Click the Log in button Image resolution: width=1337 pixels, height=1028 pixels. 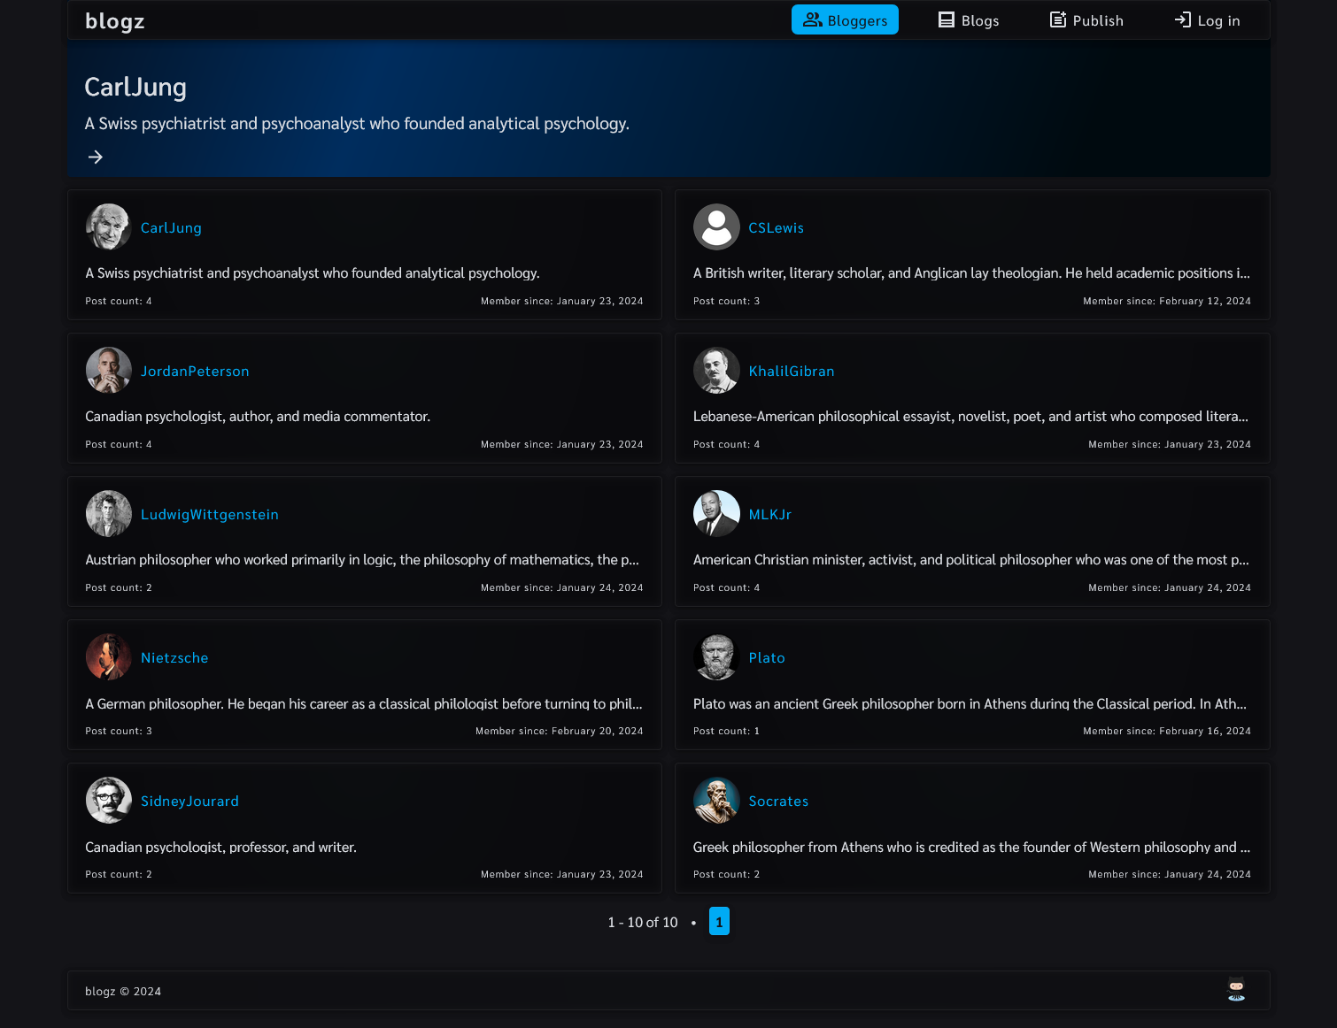click(1207, 20)
